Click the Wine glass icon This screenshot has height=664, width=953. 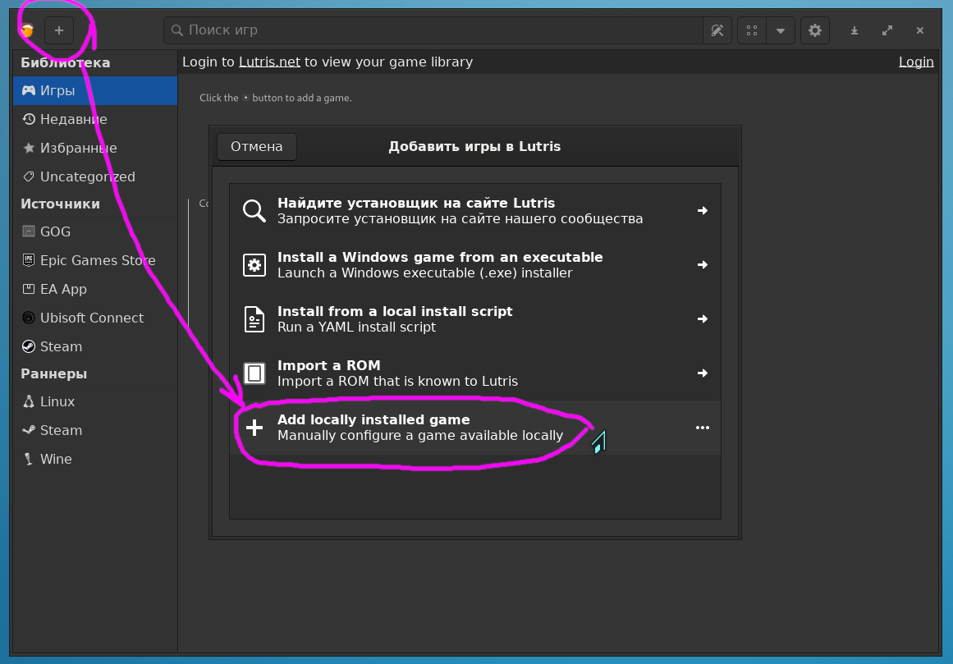coord(29,459)
